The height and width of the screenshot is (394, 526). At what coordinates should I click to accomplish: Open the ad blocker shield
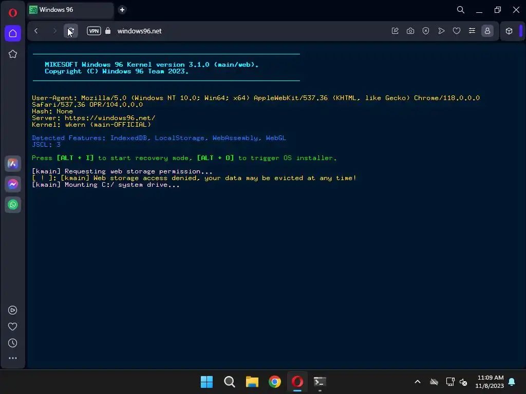tap(426, 31)
